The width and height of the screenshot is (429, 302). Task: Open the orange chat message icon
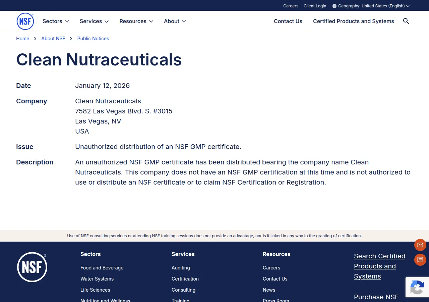420,260
